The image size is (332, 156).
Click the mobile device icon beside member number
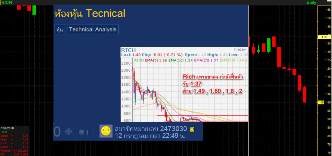tap(192, 129)
